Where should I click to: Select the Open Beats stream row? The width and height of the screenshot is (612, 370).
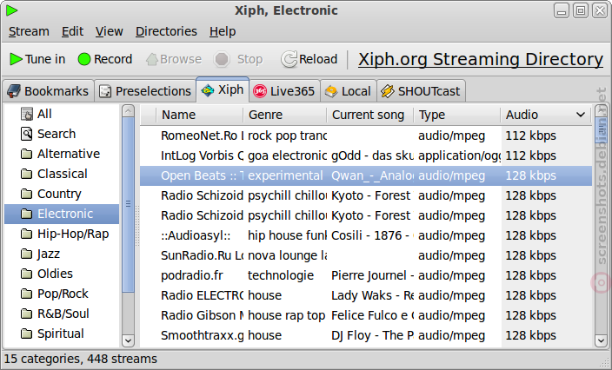point(366,175)
